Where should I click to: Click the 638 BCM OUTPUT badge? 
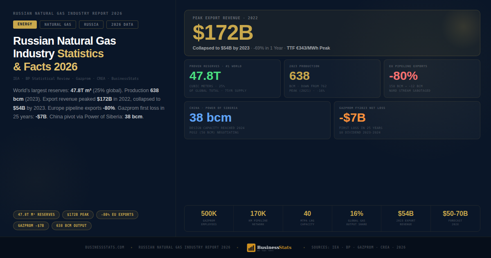71,225
